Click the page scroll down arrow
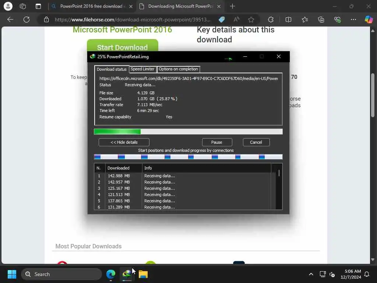Image resolution: width=377 pixels, height=283 pixels. click(373, 260)
